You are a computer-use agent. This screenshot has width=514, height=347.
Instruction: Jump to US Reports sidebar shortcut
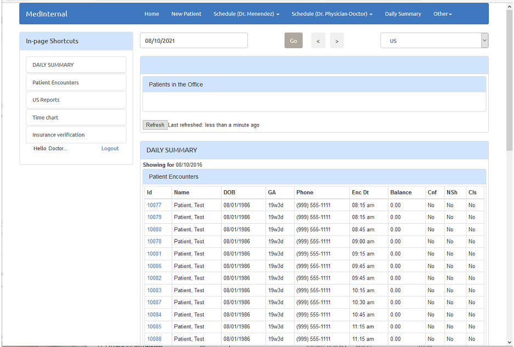[76, 100]
